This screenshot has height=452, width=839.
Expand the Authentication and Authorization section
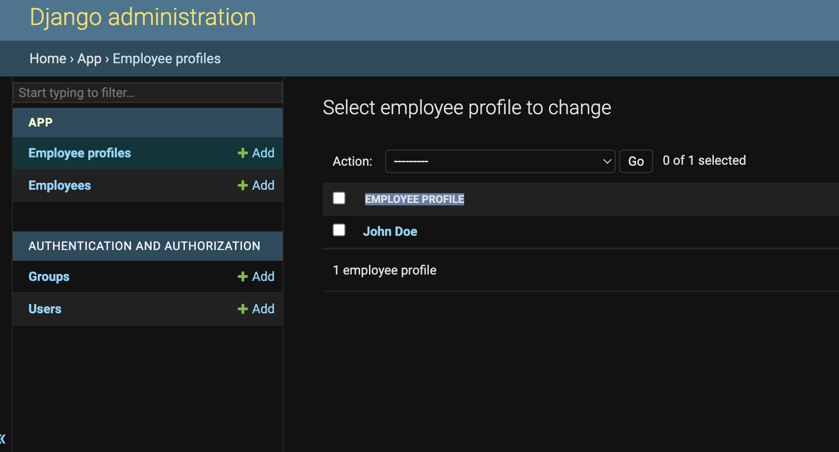(x=145, y=246)
